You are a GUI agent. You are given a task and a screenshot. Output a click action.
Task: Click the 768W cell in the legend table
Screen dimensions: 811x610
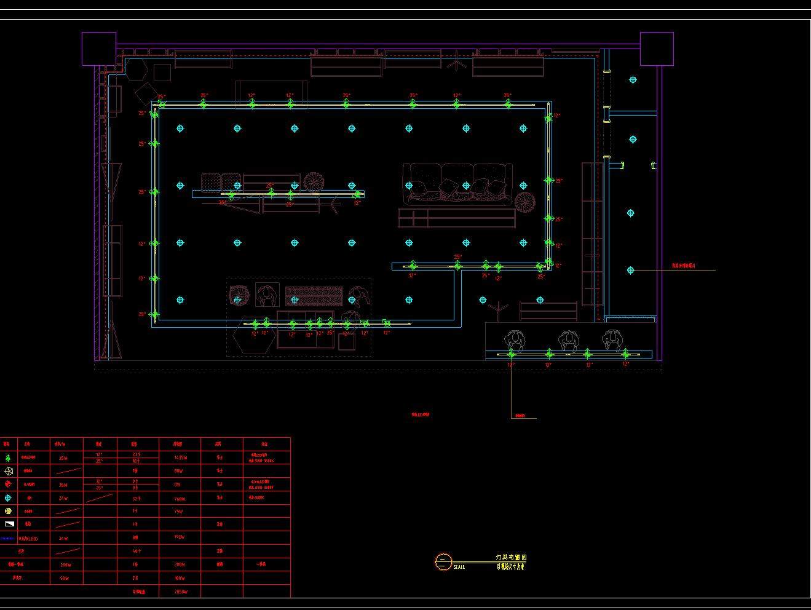click(x=180, y=499)
